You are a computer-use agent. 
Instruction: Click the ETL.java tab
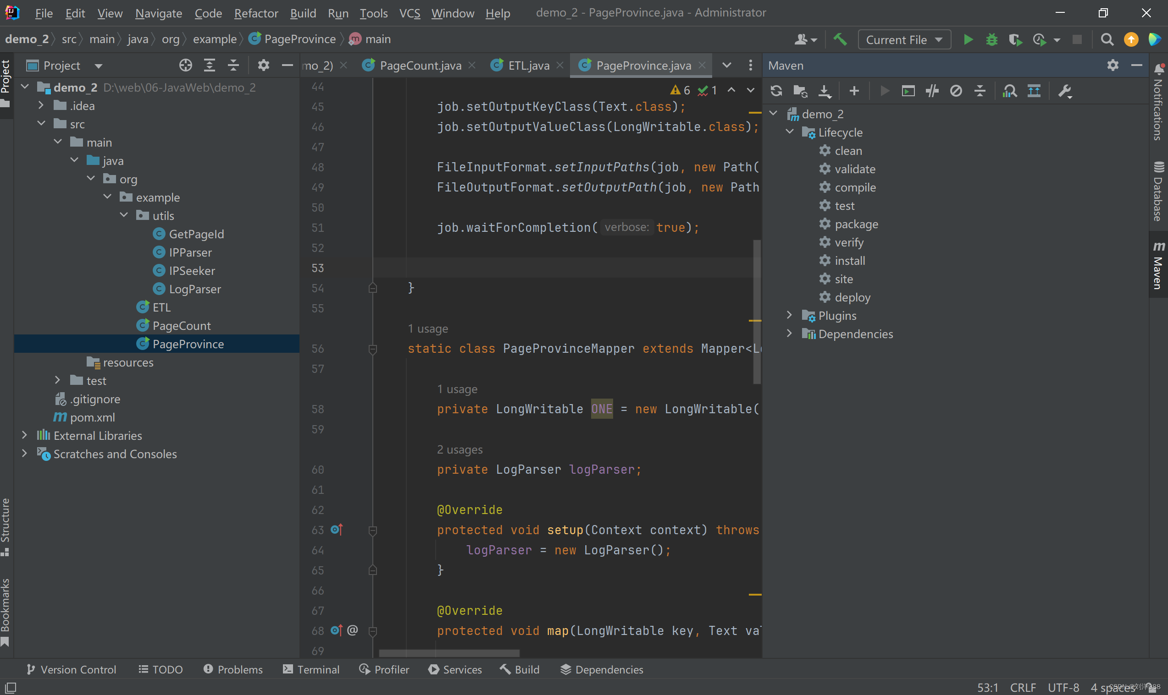528,66
